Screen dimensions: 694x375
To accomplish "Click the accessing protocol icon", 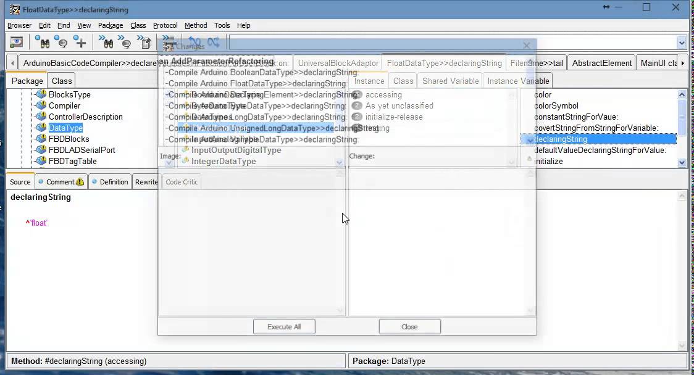I will click(x=357, y=94).
